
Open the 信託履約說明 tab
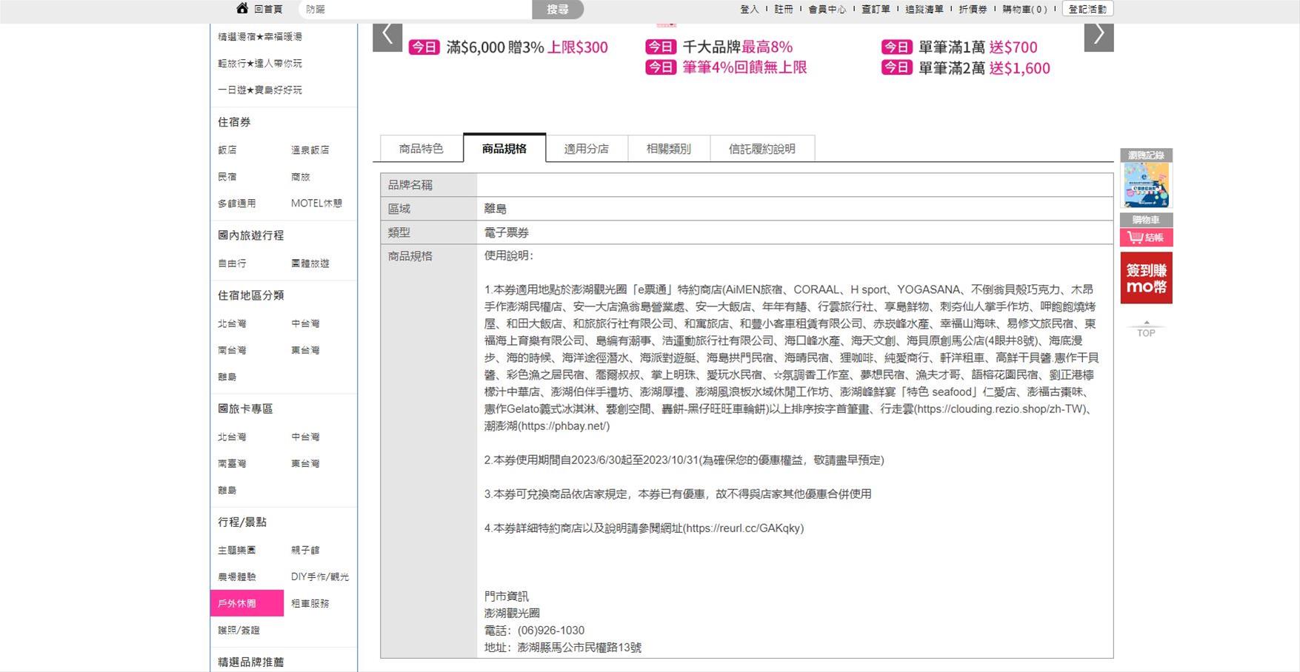click(762, 149)
